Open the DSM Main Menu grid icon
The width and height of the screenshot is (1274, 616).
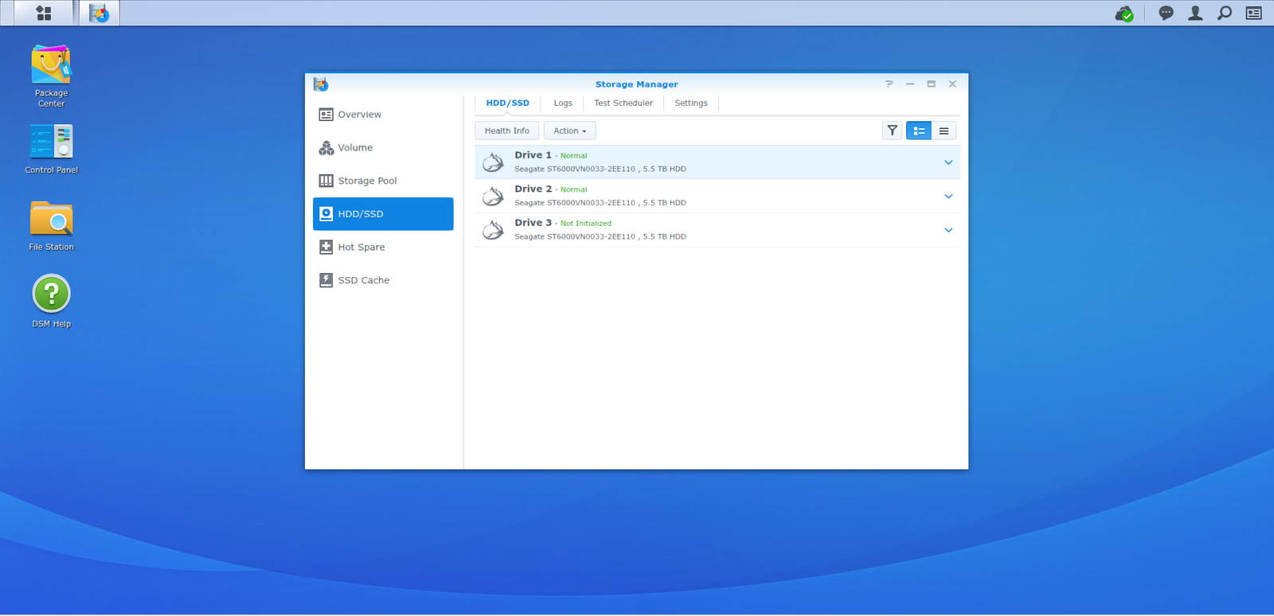(44, 13)
